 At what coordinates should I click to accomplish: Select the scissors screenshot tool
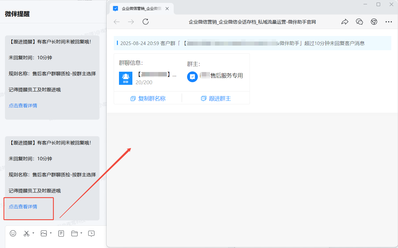[26, 233]
